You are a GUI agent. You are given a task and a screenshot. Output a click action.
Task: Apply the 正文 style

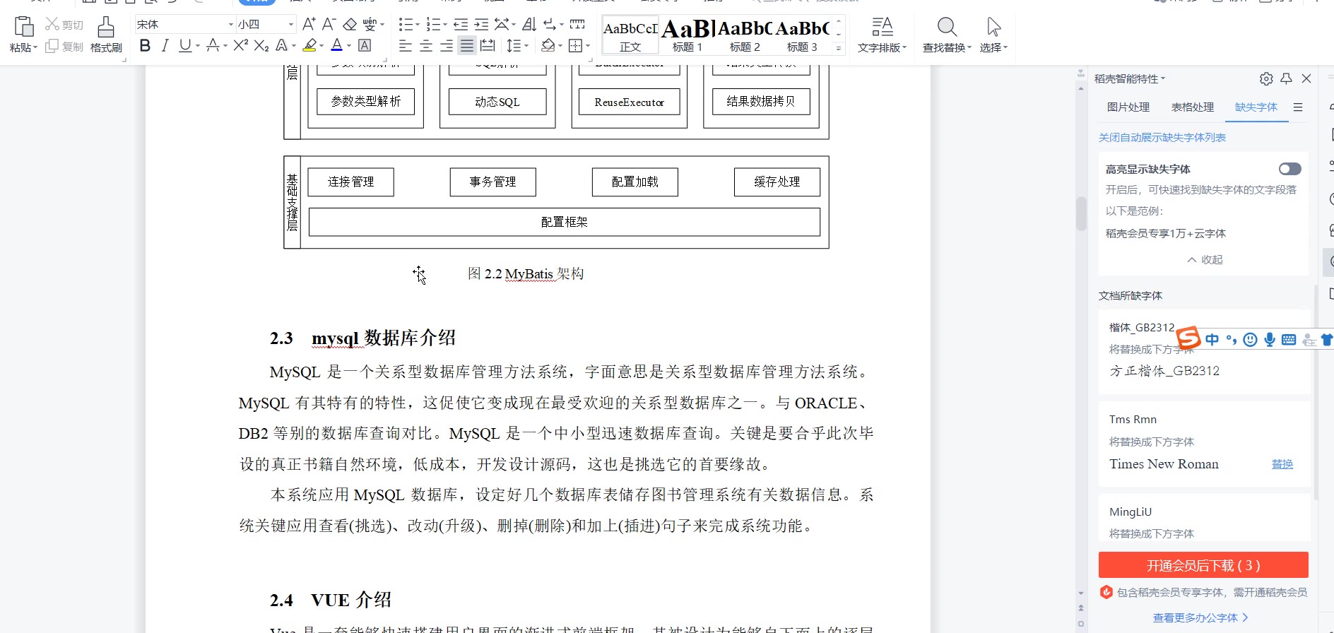tap(630, 35)
